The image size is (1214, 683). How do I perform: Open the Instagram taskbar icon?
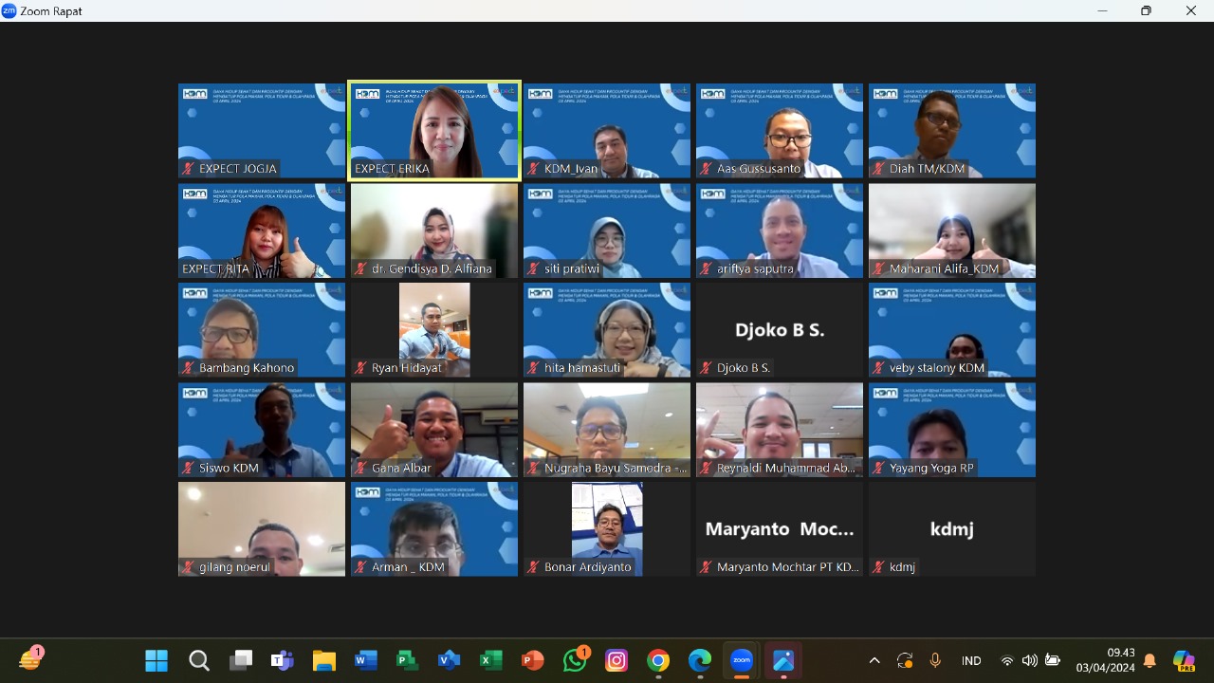pyautogui.click(x=616, y=660)
